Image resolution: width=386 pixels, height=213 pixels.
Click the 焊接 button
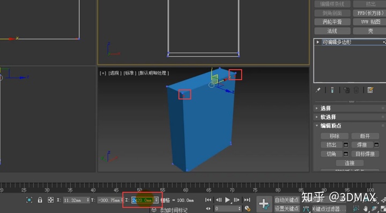tap(362, 145)
